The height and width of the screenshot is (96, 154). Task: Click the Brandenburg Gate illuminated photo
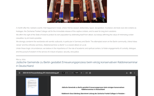pos(77,11)
